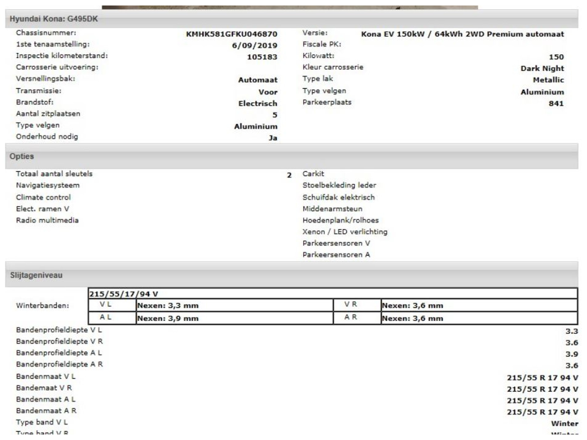This screenshot has height=440, width=587.
Task: Click the Parkeerplaats value 841
Action: point(556,104)
